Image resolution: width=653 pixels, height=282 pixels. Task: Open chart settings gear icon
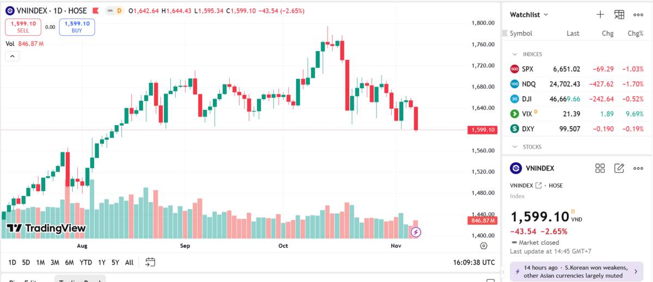point(484,246)
